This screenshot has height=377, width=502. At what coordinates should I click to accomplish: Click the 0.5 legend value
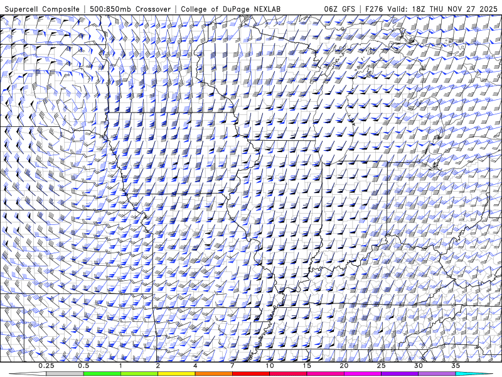[x=83, y=366]
